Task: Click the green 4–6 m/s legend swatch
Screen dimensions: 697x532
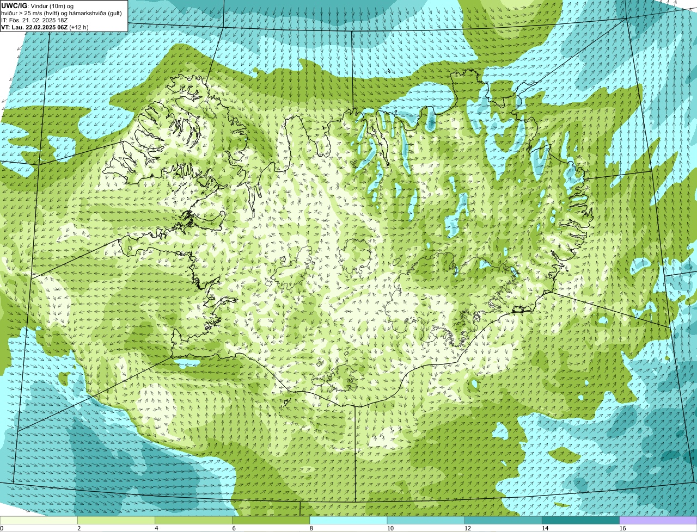Action: pos(194,521)
